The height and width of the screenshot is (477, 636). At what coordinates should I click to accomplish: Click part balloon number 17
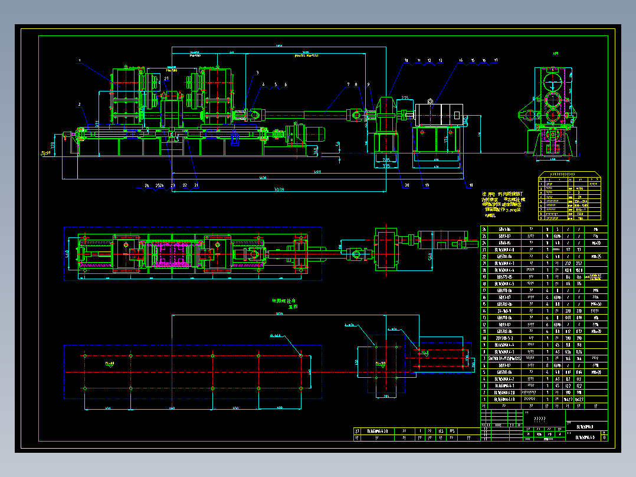(x=496, y=60)
